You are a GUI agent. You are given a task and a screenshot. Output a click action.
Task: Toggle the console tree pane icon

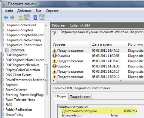pyautogui.click(x=27, y=18)
